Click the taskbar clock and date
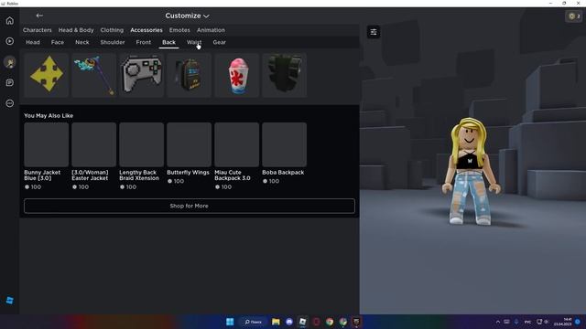 563,322
